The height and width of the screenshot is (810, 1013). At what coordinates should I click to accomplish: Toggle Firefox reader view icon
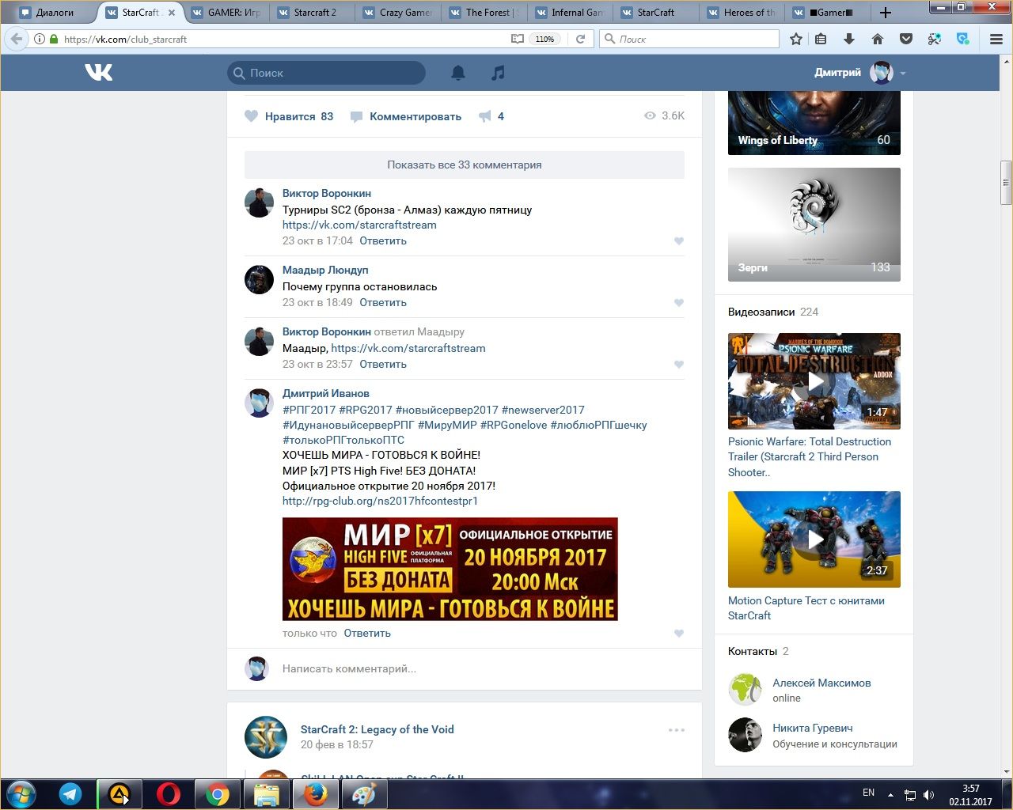pyautogui.click(x=518, y=39)
